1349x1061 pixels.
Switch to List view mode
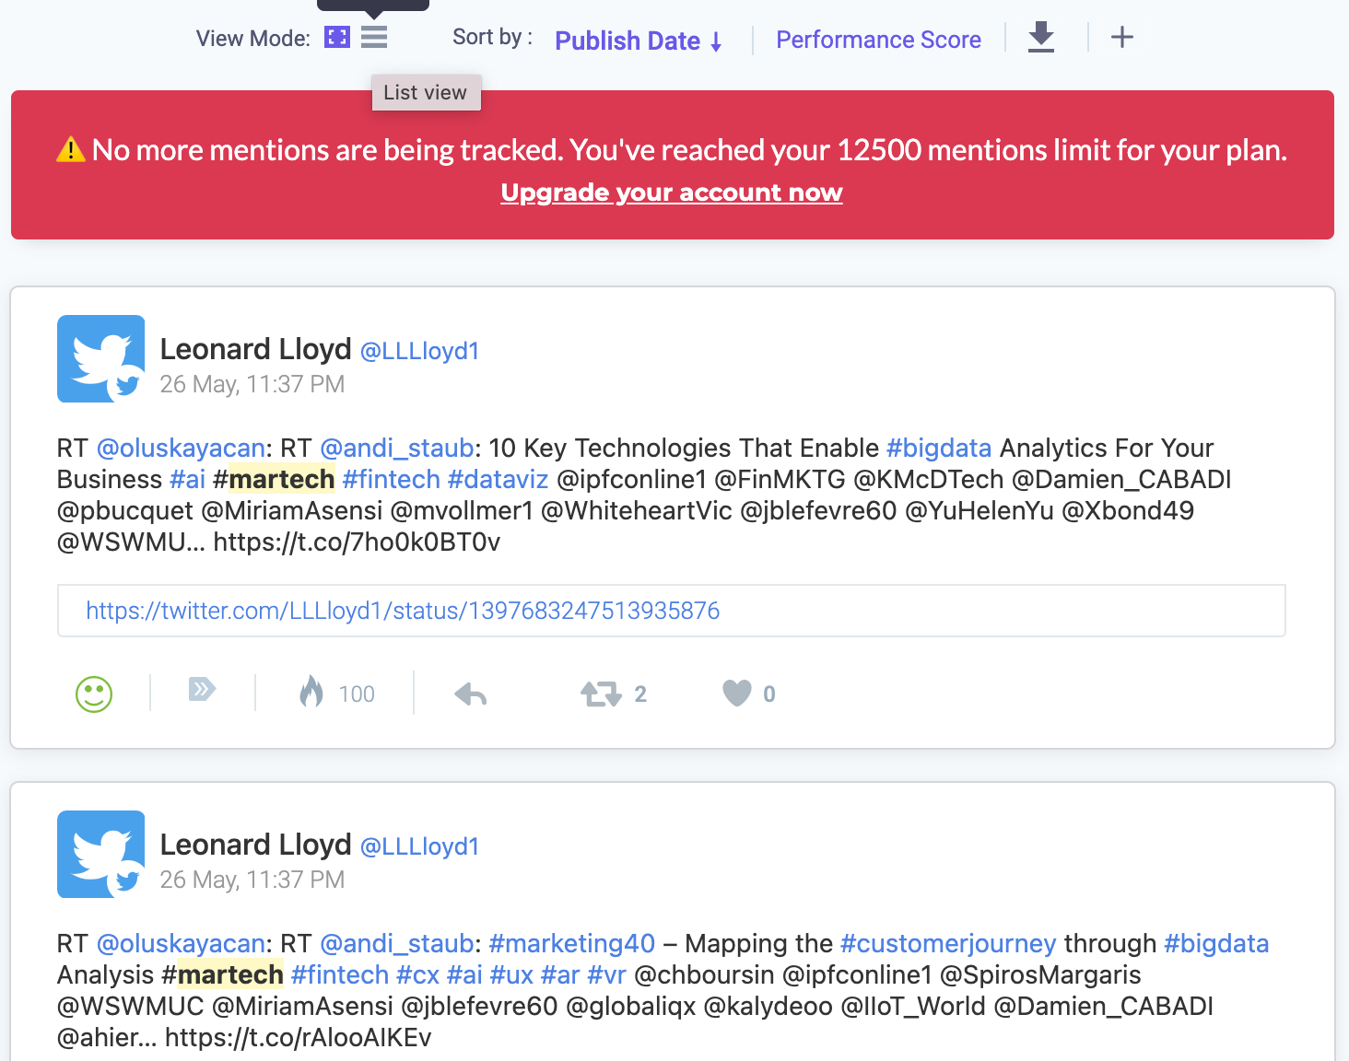(374, 38)
